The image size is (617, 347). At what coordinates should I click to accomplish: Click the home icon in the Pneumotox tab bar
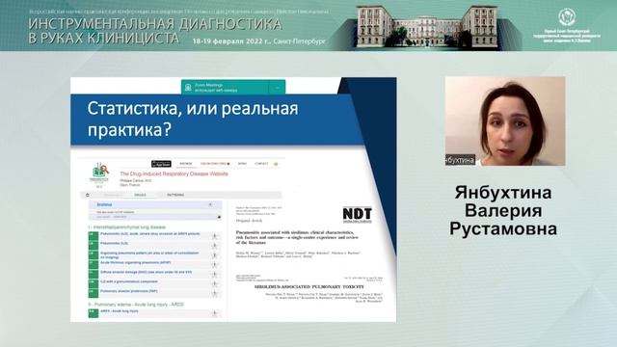tap(88, 195)
